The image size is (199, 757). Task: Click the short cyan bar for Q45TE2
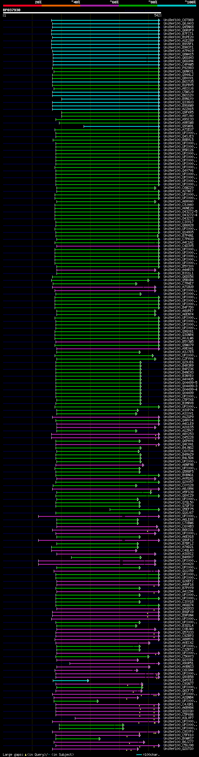click(x=71, y=680)
